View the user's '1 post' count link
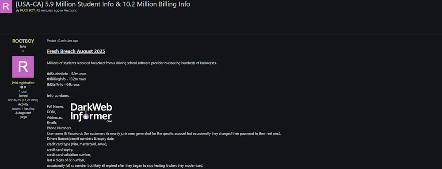442x169 pixels. (x=23, y=92)
